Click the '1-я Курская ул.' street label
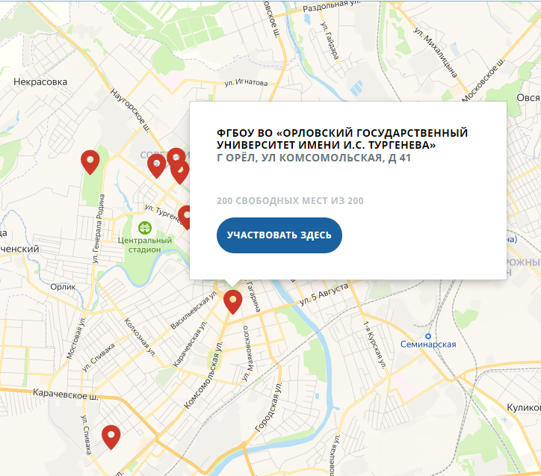541x476 pixels. [374, 345]
